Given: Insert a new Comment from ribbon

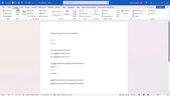Looking at the screenshot, I should coord(96,13).
